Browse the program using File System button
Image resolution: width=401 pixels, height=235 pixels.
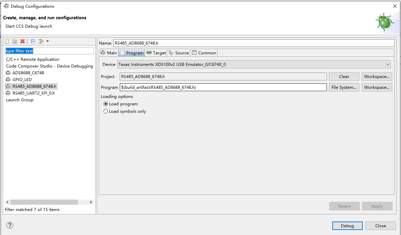(x=344, y=87)
